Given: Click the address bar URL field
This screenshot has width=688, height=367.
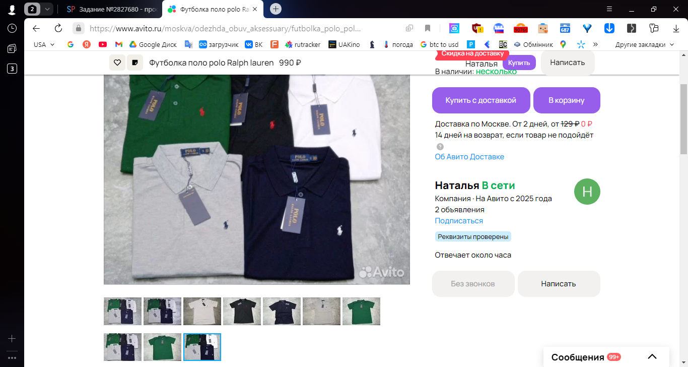Looking at the screenshot, I should pos(226,28).
